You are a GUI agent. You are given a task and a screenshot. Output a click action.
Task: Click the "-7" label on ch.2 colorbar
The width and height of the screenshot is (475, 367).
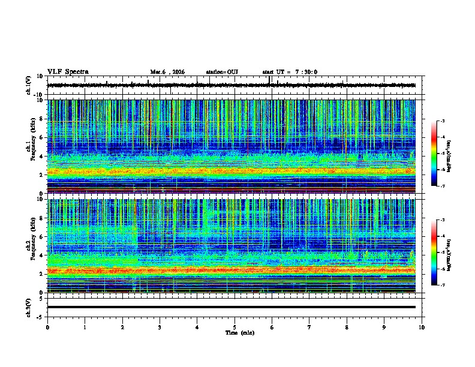(x=443, y=285)
